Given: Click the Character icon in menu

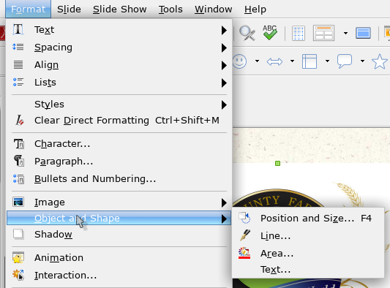Looking at the screenshot, I should click(19, 144).
